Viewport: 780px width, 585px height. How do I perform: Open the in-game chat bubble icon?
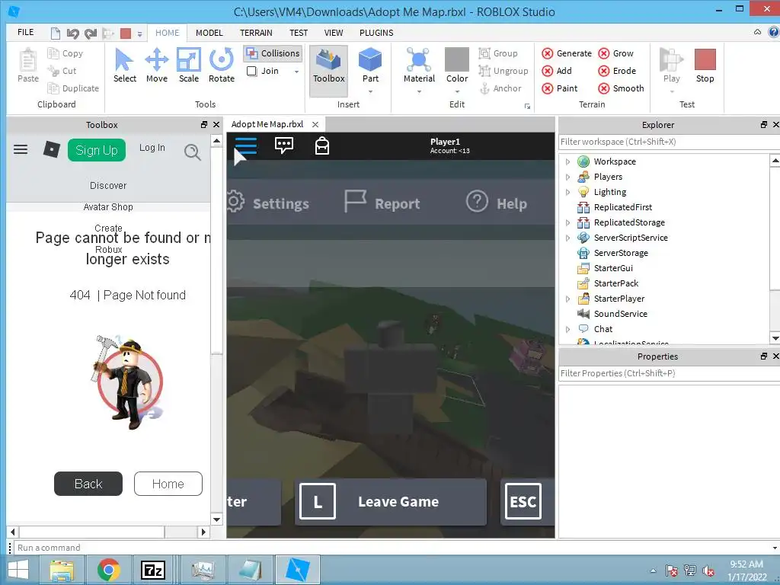point(283,145)
